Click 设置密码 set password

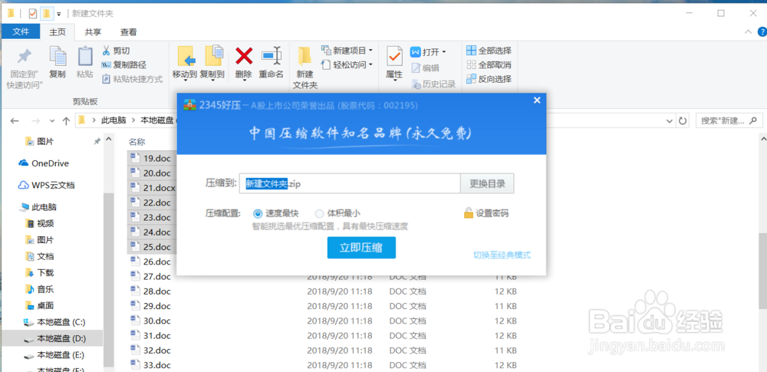click(486, 213)
